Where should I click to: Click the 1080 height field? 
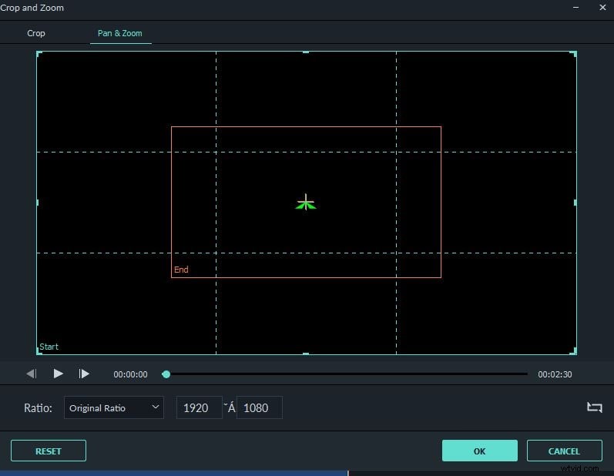click(259, 408)
